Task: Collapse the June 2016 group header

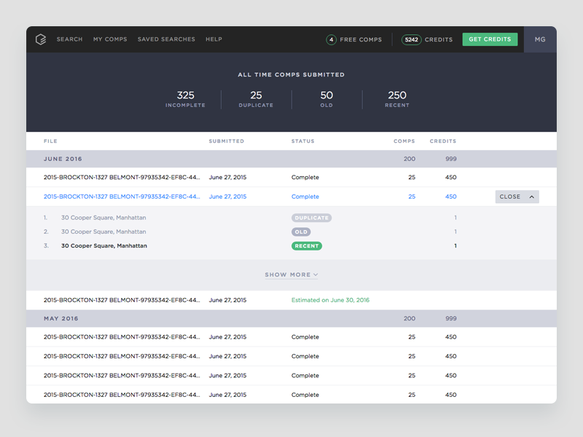Action: click(63, 159)
